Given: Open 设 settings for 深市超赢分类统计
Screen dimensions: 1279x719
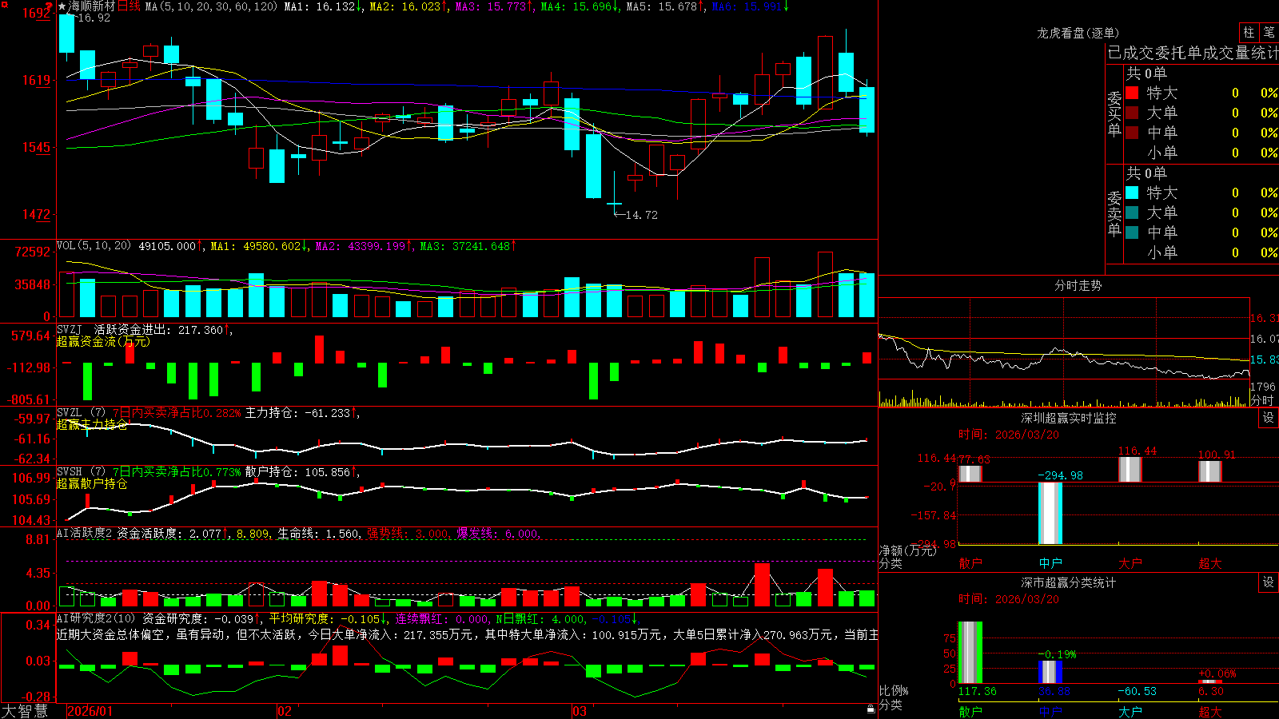Looking at the screenshot, I should [x=1269, y=582].
